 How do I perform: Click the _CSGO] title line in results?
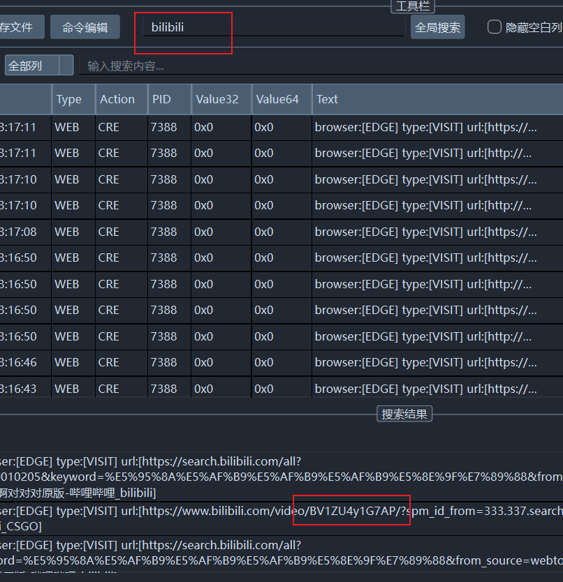click(x=21, y=526)
